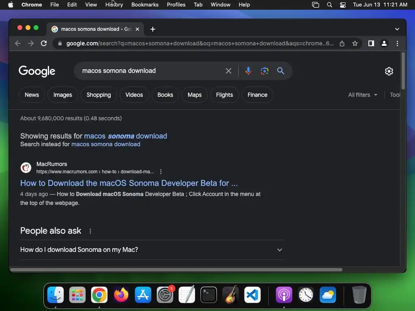This screenshot has width=415, height=311.
Task: Open the Chrome three-dot menu
Action: [x=397, y=43]
